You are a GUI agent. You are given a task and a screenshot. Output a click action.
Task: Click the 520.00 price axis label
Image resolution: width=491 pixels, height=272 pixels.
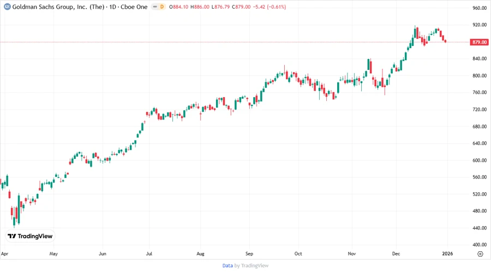click(480, 194)
